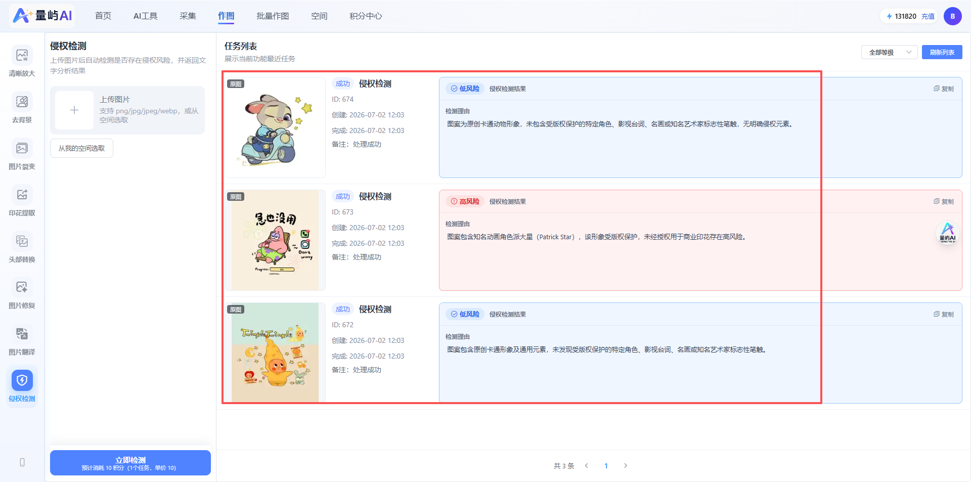This screenshot has height=482, width=971.
Task: Open the 批量作图 tab
Action: tap(273, 16)
